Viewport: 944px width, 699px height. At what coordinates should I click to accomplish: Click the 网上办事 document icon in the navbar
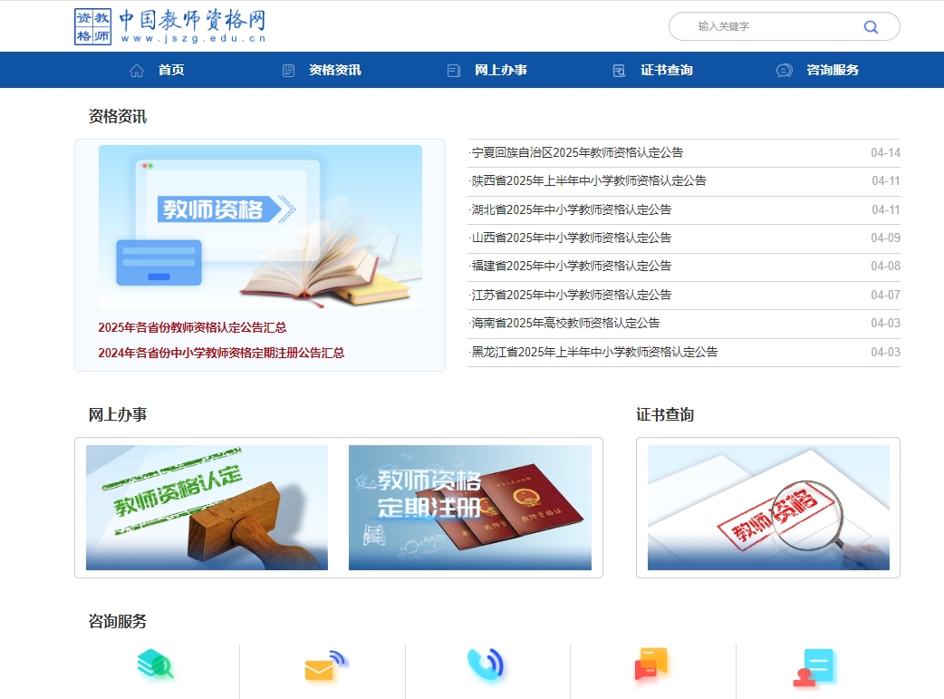tap(452, 69)
